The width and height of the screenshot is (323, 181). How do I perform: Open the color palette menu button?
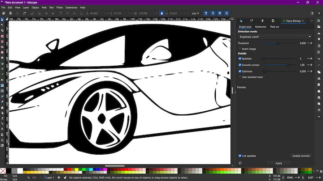321,171
